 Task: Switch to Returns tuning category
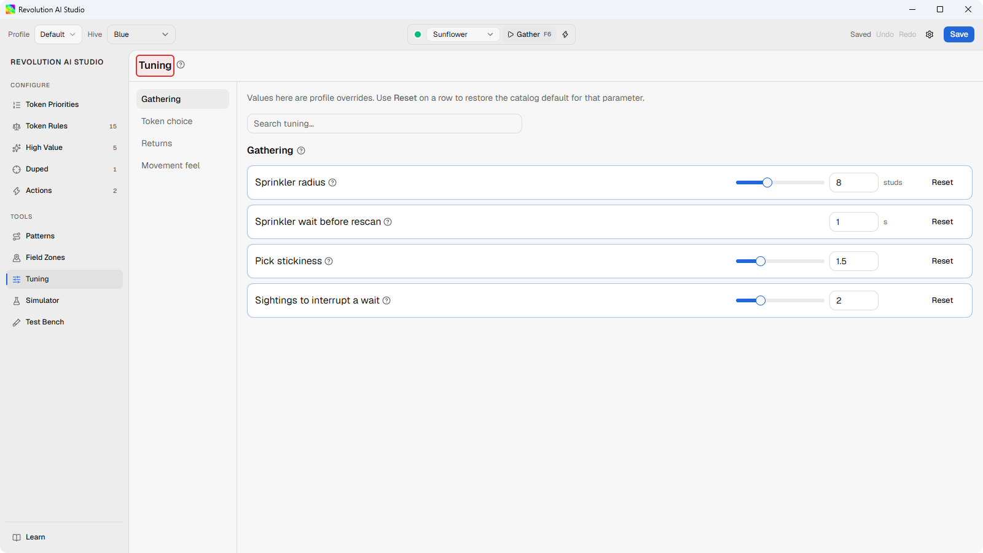pos(182,143)
